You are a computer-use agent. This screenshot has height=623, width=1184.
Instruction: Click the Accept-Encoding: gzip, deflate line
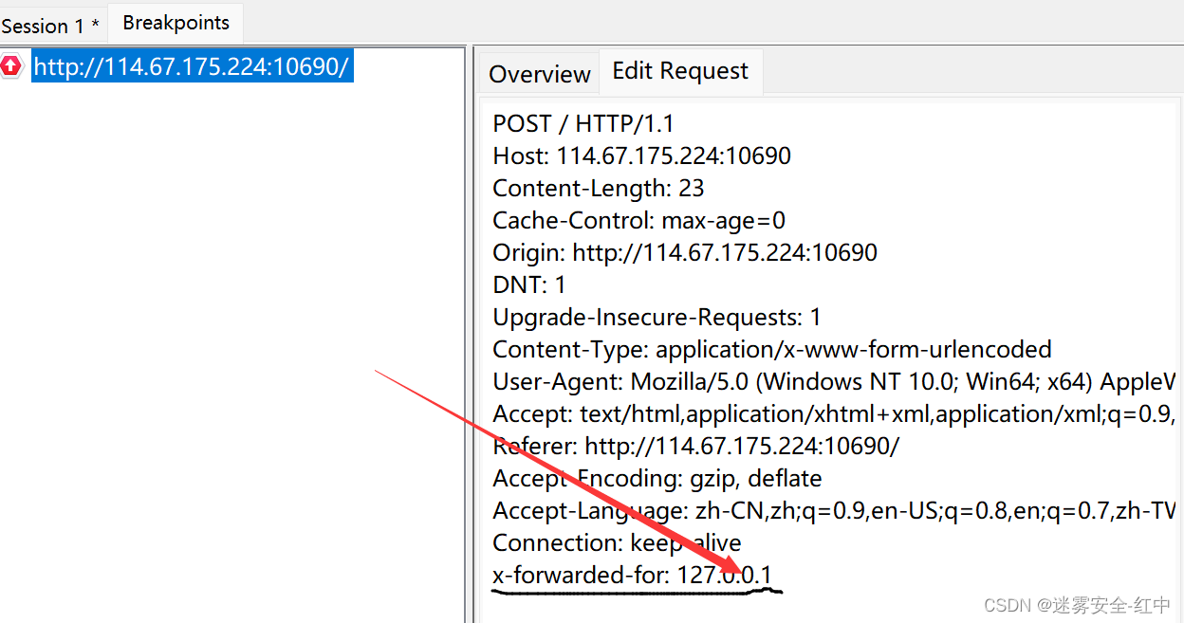[657, 479]
